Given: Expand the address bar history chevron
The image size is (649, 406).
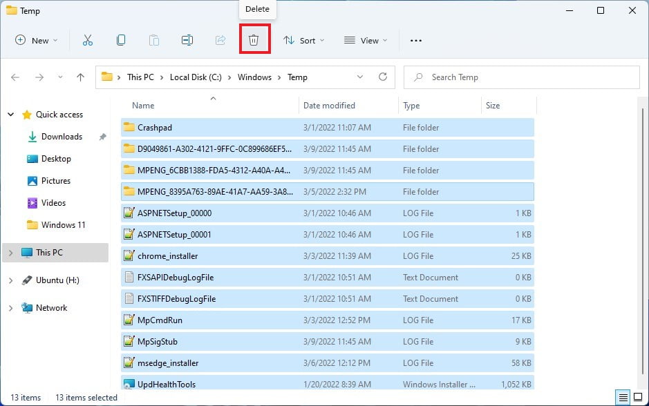Looking at the screenshot, I should [x=360, y=77].
